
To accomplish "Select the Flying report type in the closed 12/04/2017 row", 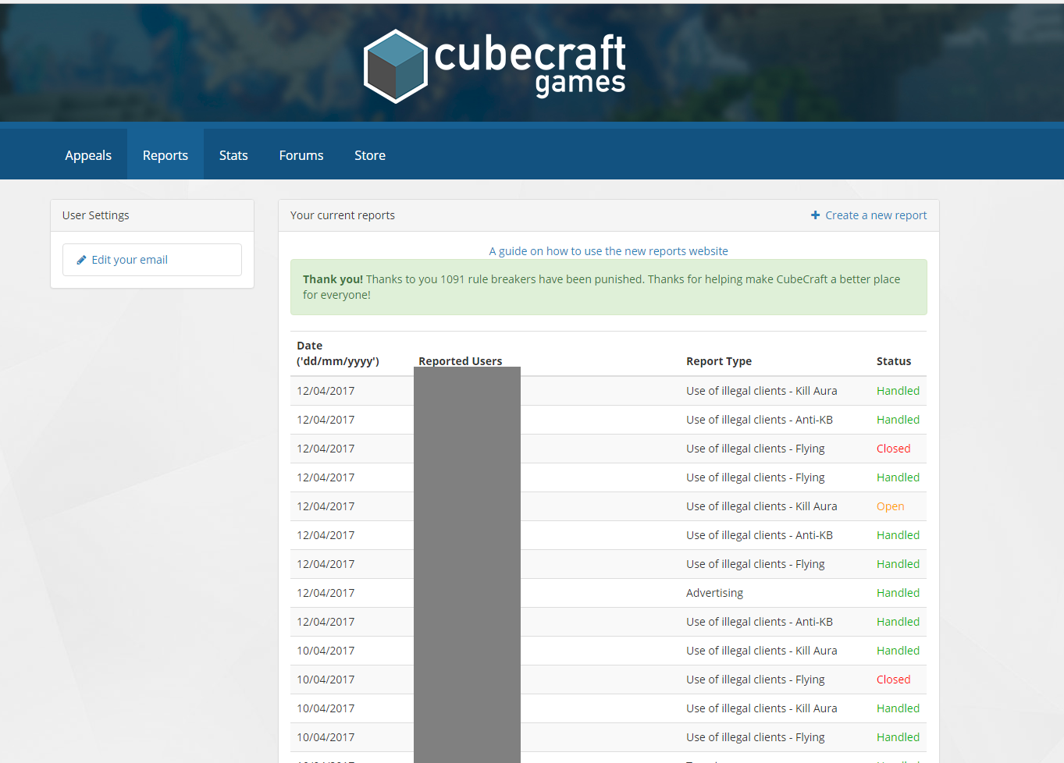I will (x=756, y=449).
